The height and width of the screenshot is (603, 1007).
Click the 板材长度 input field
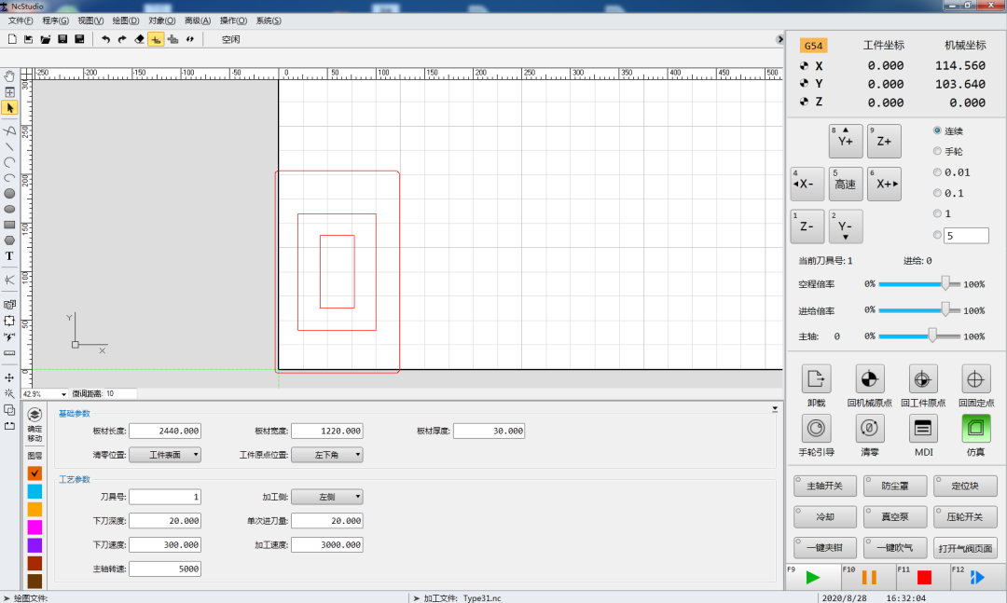[165, 431]
